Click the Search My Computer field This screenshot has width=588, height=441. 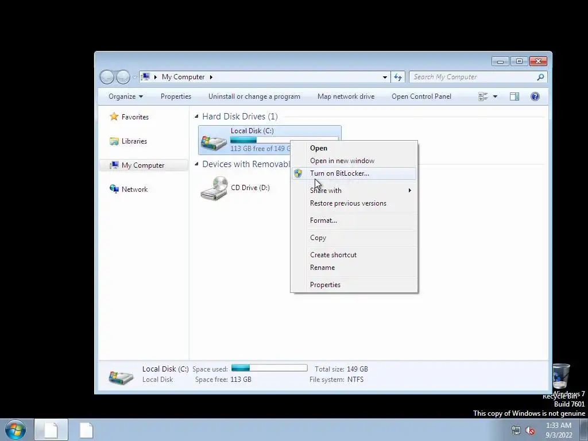(478, 77)
